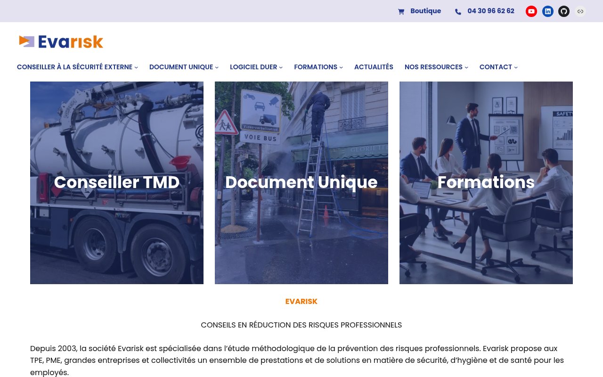Click the shopping cart icon beside Boutique
Screen dimensions: 603x377
click(401, 12)
